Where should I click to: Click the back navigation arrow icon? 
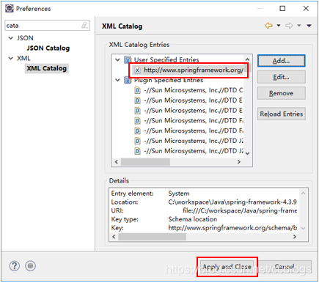pos(268,26)
